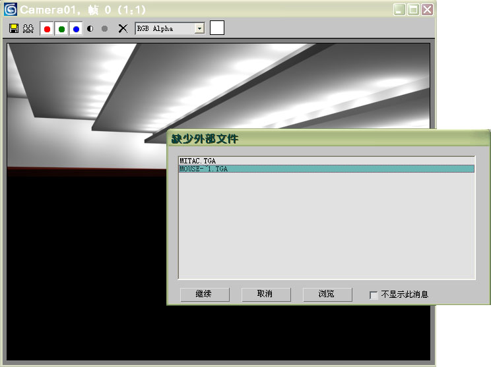Toggle the blue channel button
This screenshot has height=367, width=491.
(76, 29)
